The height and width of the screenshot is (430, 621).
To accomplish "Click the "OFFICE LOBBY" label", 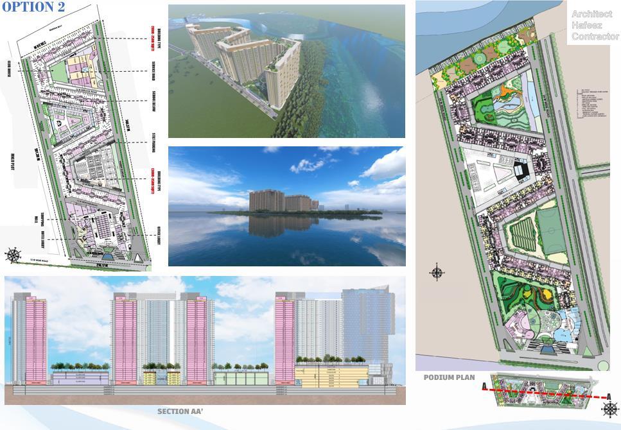I will [x=159, y=235].
